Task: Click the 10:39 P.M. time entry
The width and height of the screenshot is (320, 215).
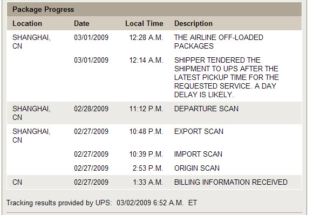Action: coord(146,154)
